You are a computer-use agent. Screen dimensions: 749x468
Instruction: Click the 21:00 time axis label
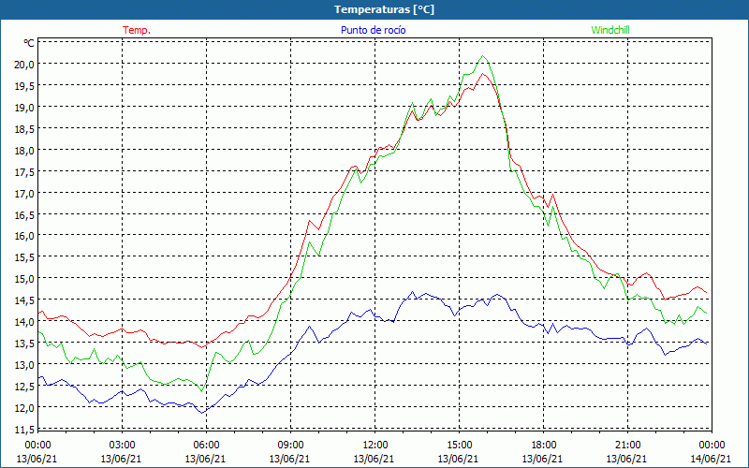(x=627, y=446)
